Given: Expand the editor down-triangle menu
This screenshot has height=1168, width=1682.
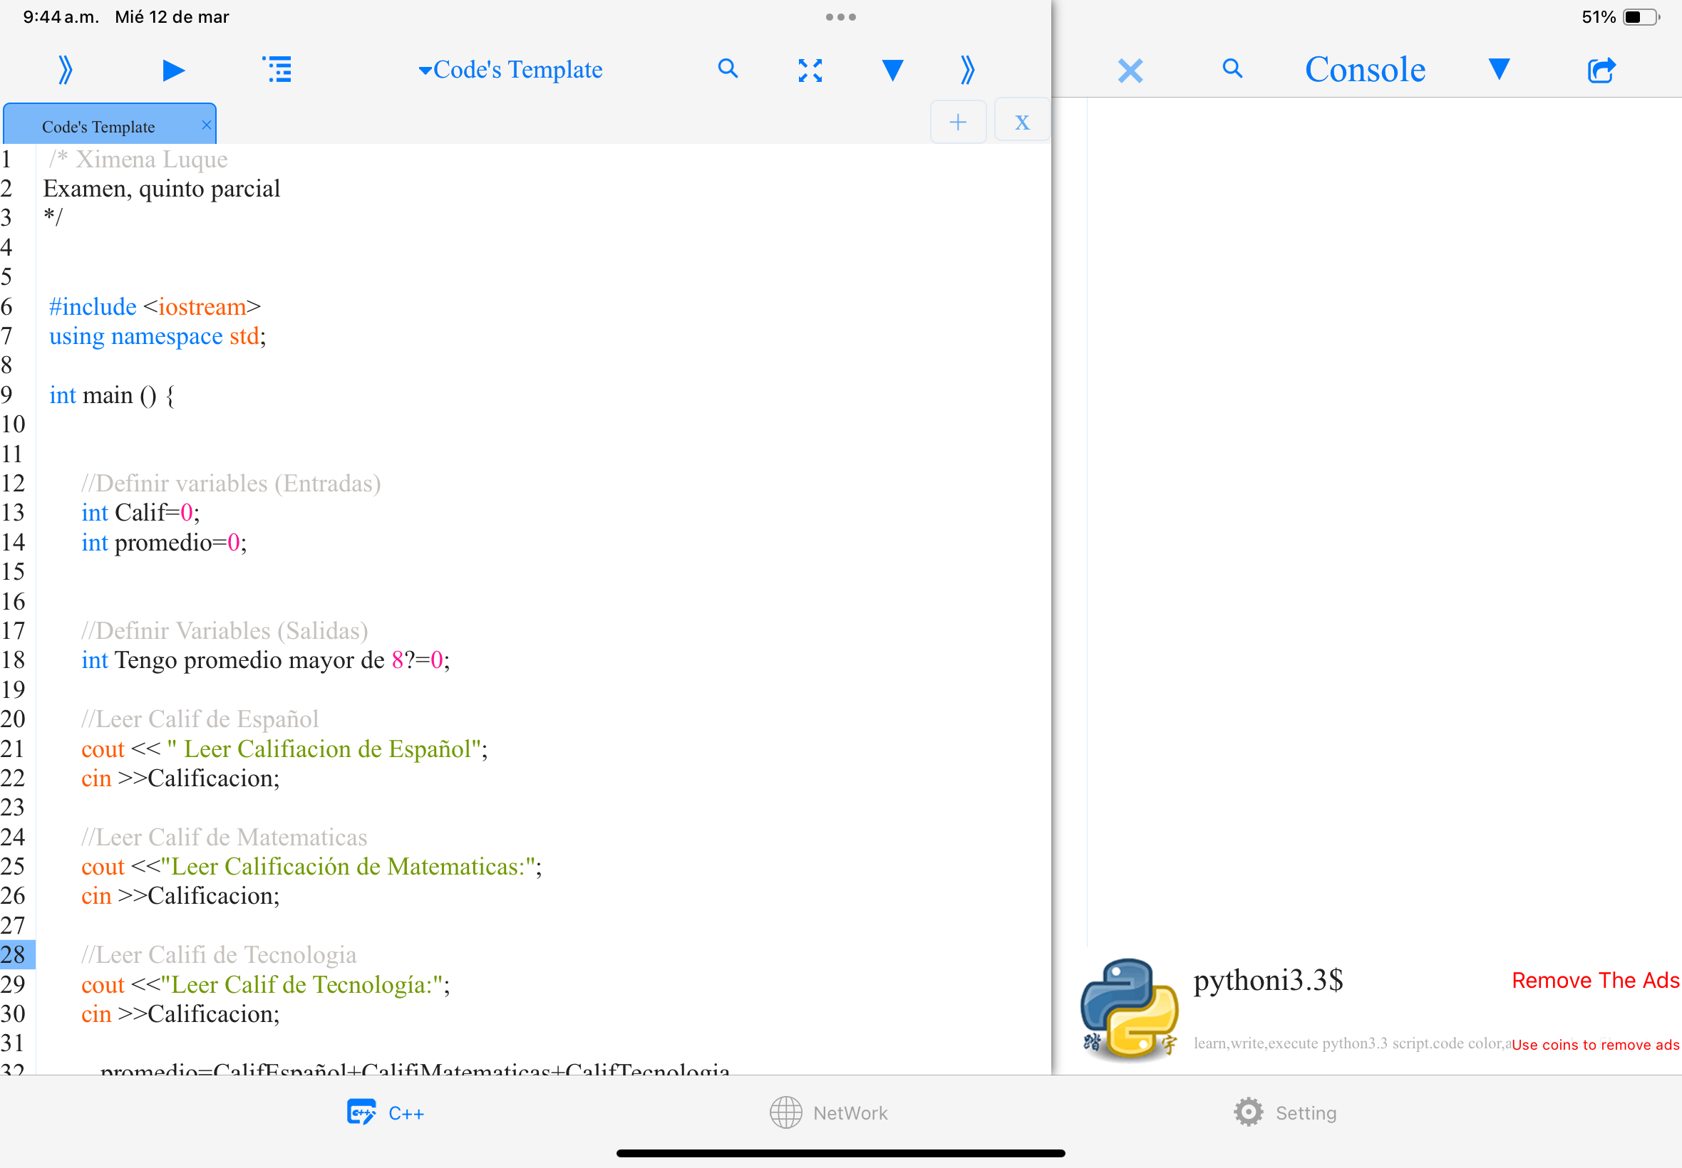Looking at the screenshot, I should pyautogui.click(x=892, y=71).
